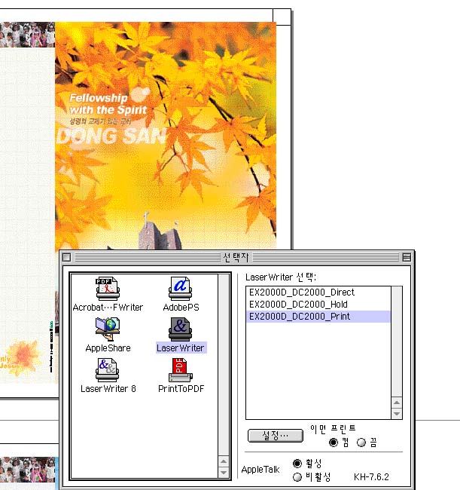Turn background printing on (켬)
The height and width of the screenshot is (490, 460).
pyautogui.click(x=334, y=443)
